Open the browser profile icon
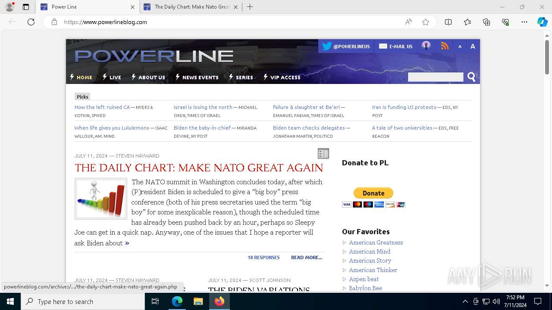Viewport: 552px width, 310px height. coord(9,7)
